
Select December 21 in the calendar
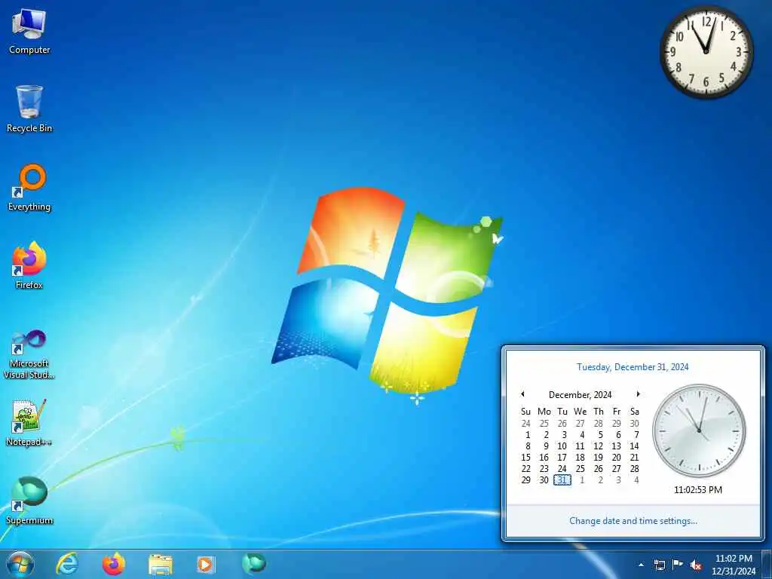pos(635,458)
